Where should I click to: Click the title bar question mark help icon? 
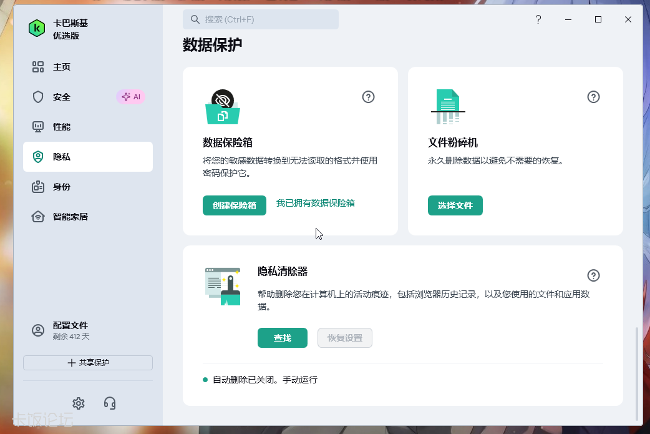tap(538, 19)
